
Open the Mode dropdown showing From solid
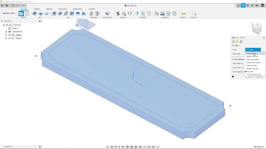253,50
